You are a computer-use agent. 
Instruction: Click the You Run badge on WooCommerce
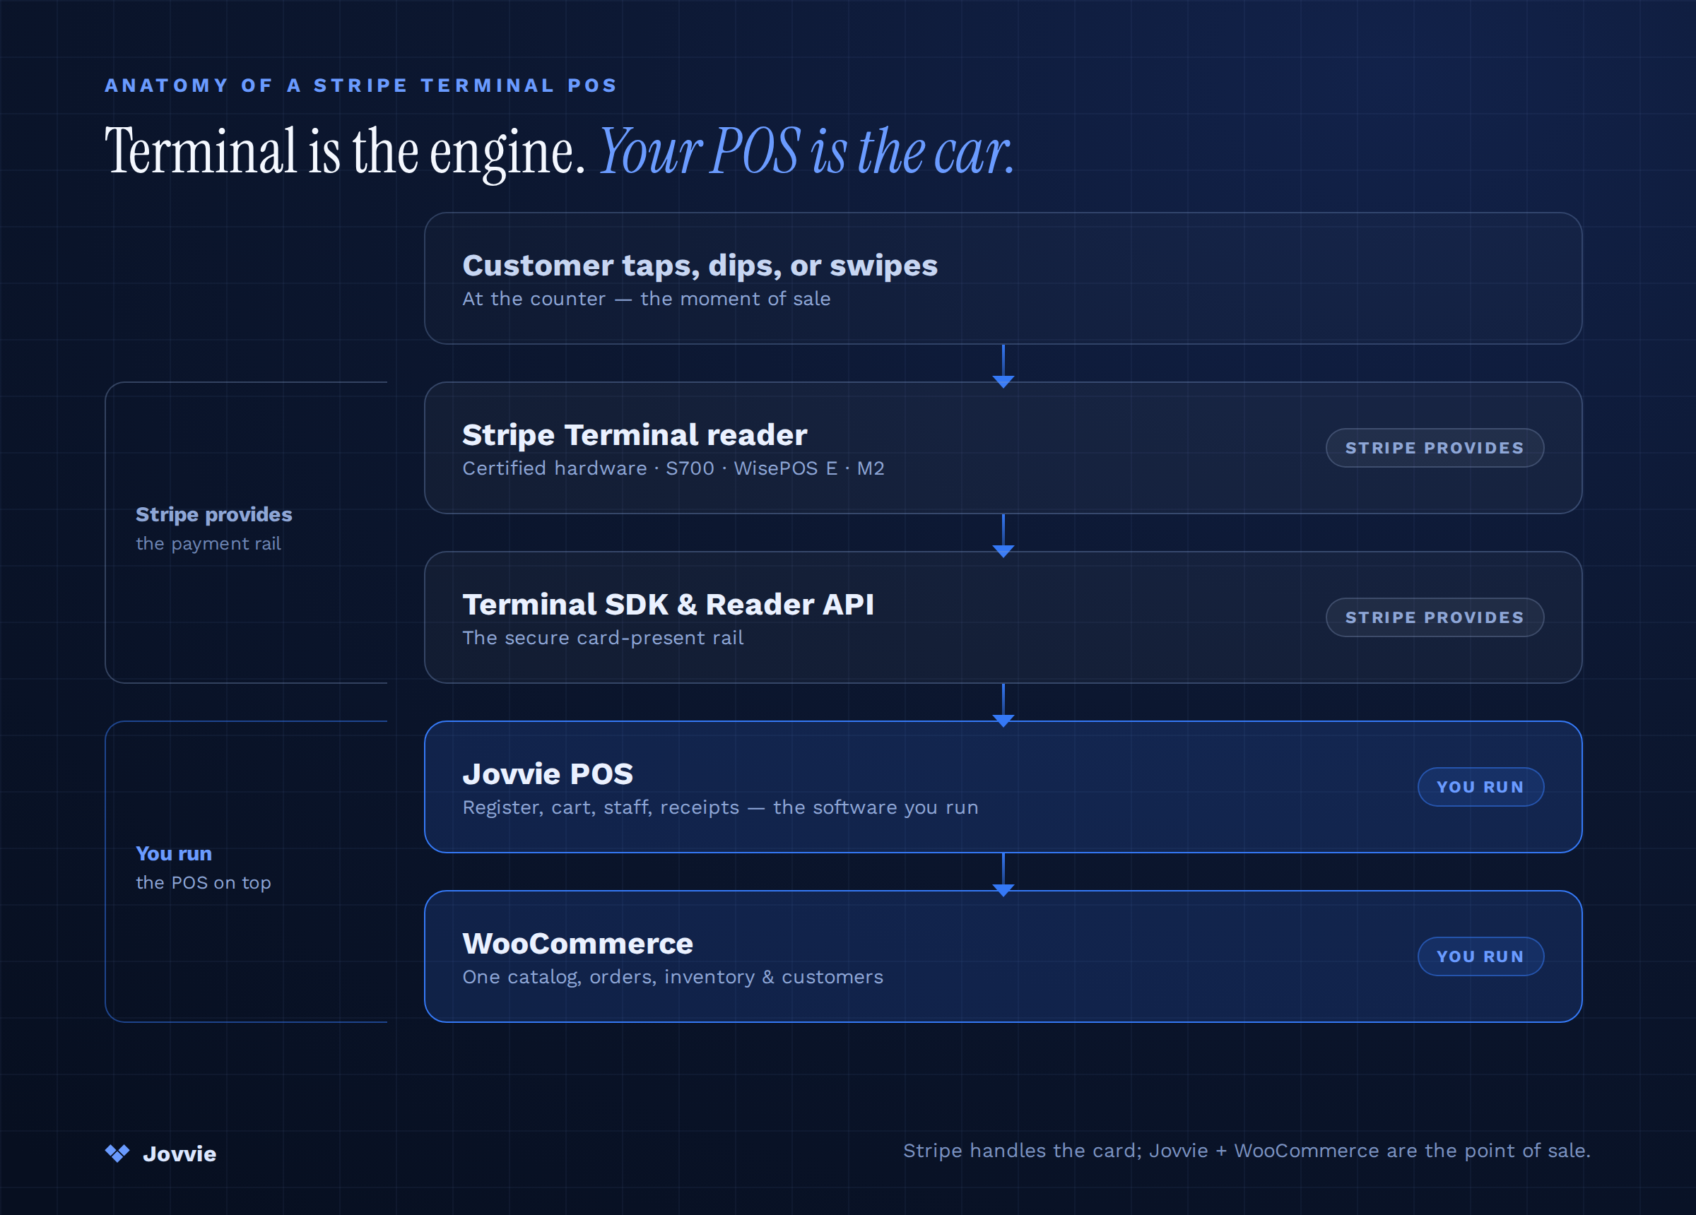point(1480,956)
